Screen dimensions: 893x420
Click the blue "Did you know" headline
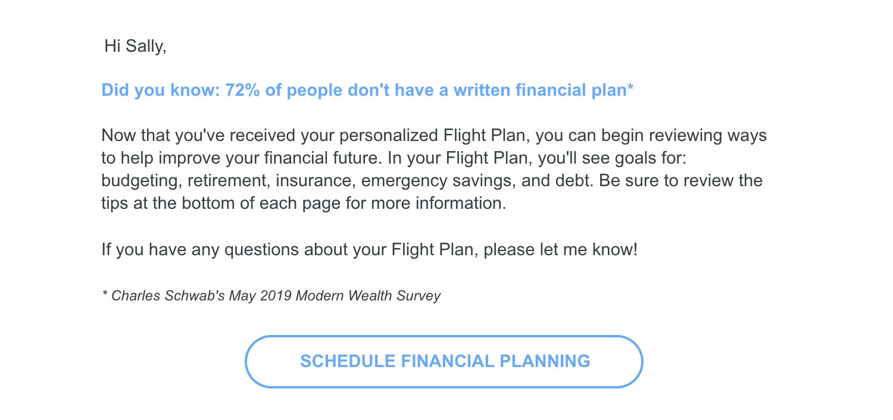click(x=367, y=90)
